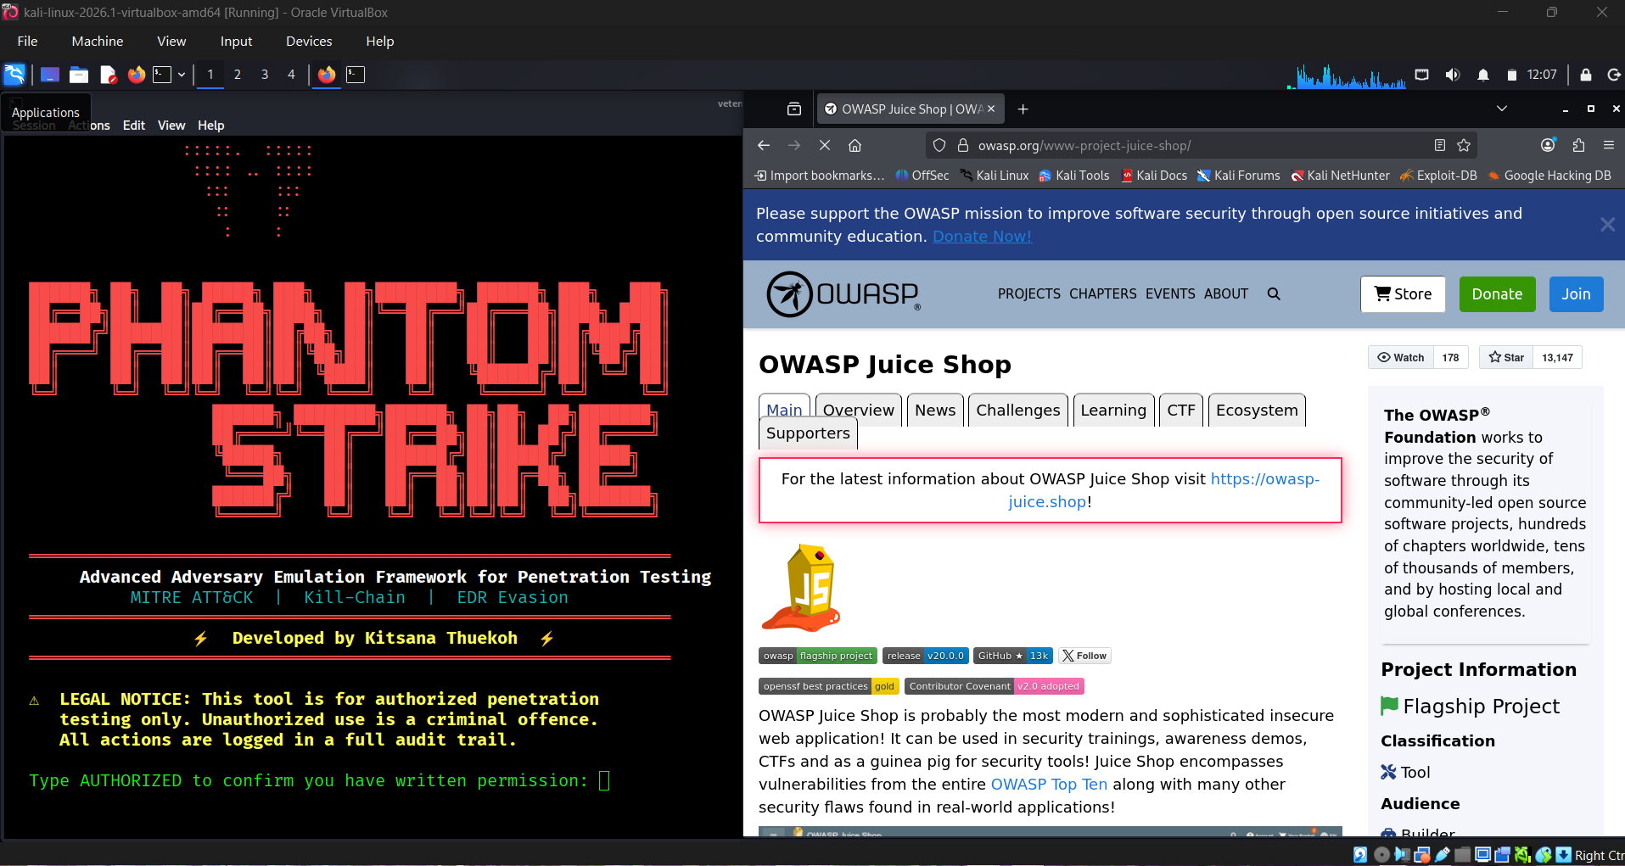Open the Kali Tools bookmark
Image resolution: width=1625 pixels, height=866 pixels.
pos(1074,176)
